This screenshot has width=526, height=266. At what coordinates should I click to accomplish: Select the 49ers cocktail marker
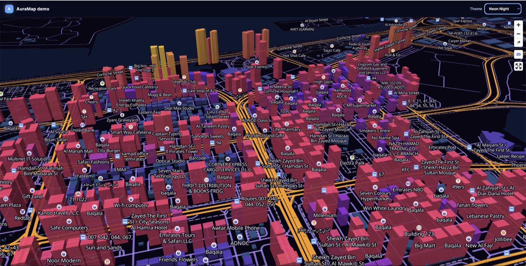pyautogui.click(x=458, y=181)
